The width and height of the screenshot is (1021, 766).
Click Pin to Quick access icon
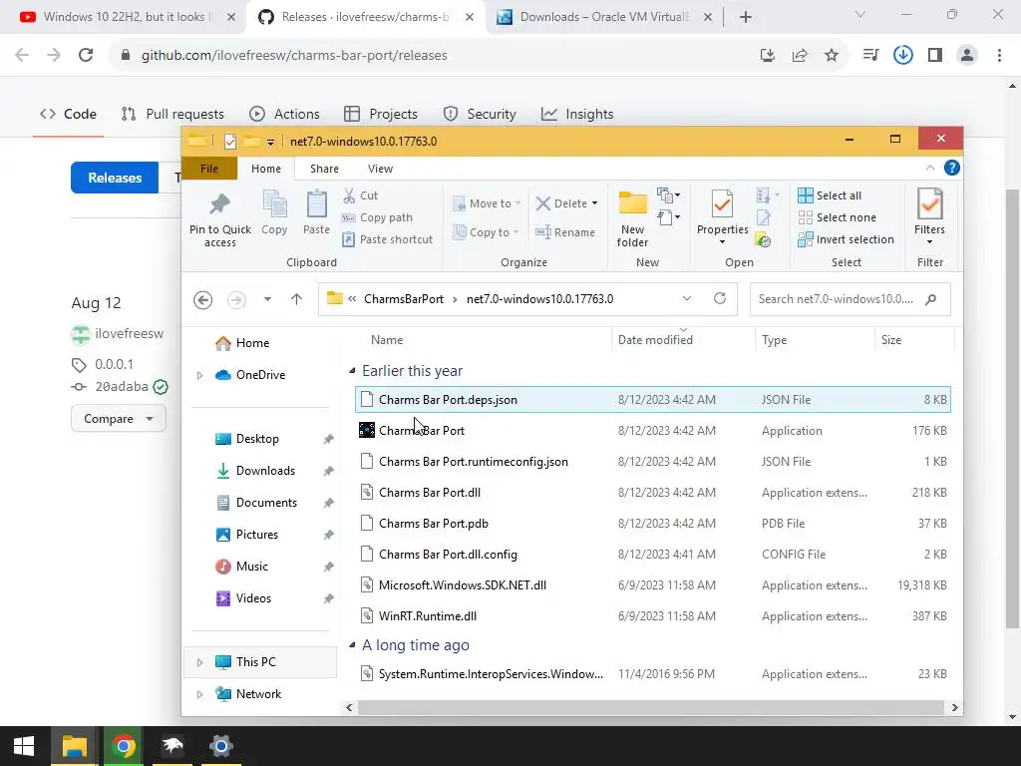coord(220,204)
